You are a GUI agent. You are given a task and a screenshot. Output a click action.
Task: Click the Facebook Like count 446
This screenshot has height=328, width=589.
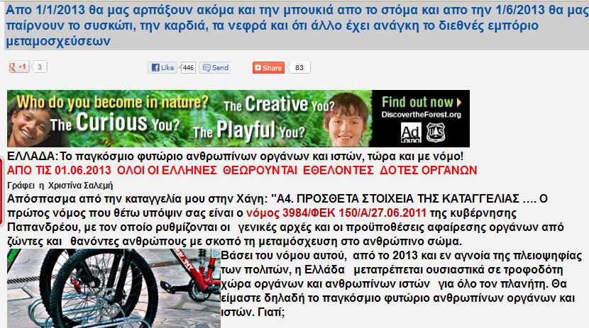coord(188,68)
